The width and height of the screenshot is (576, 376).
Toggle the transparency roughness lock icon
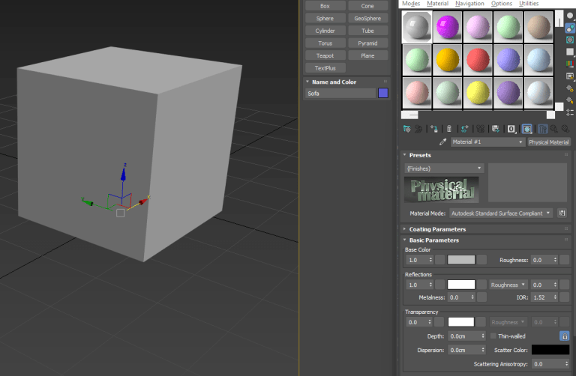[x=563, y=336]
